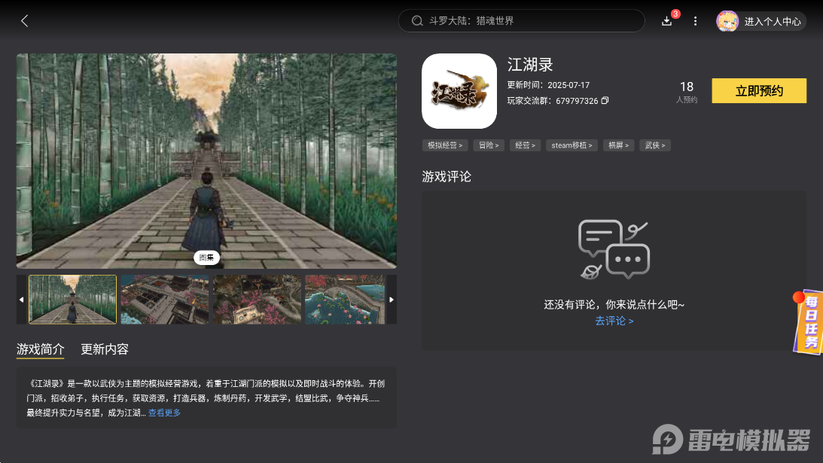Open the download manager with 3 notifications
823x463 pixels.
[x=666, y=21]
